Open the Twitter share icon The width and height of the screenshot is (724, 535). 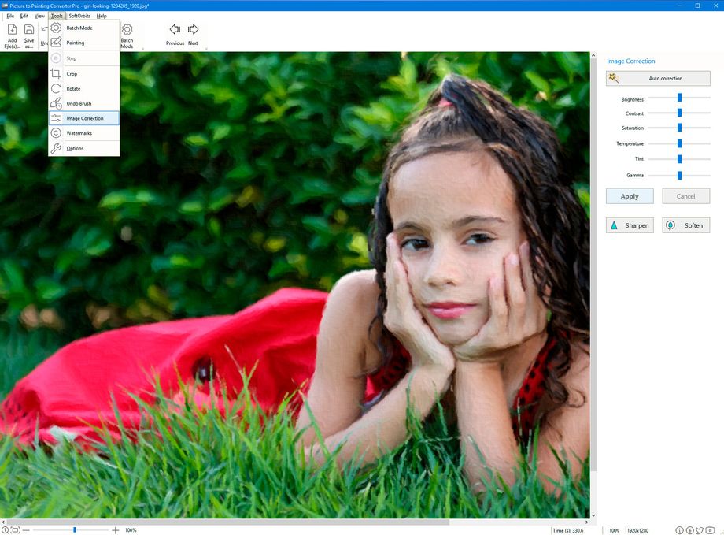tap(700, 530)
